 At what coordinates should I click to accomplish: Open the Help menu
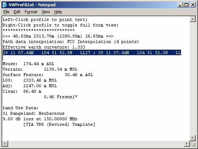click(x=58, y=12)
